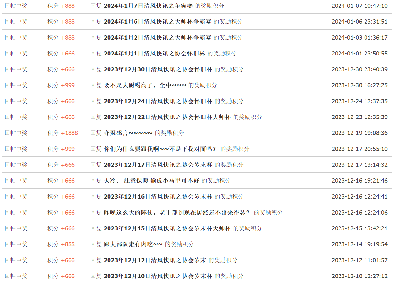Click the 夺冠感言~~~~~ thread title

click(x=128, y=133)
